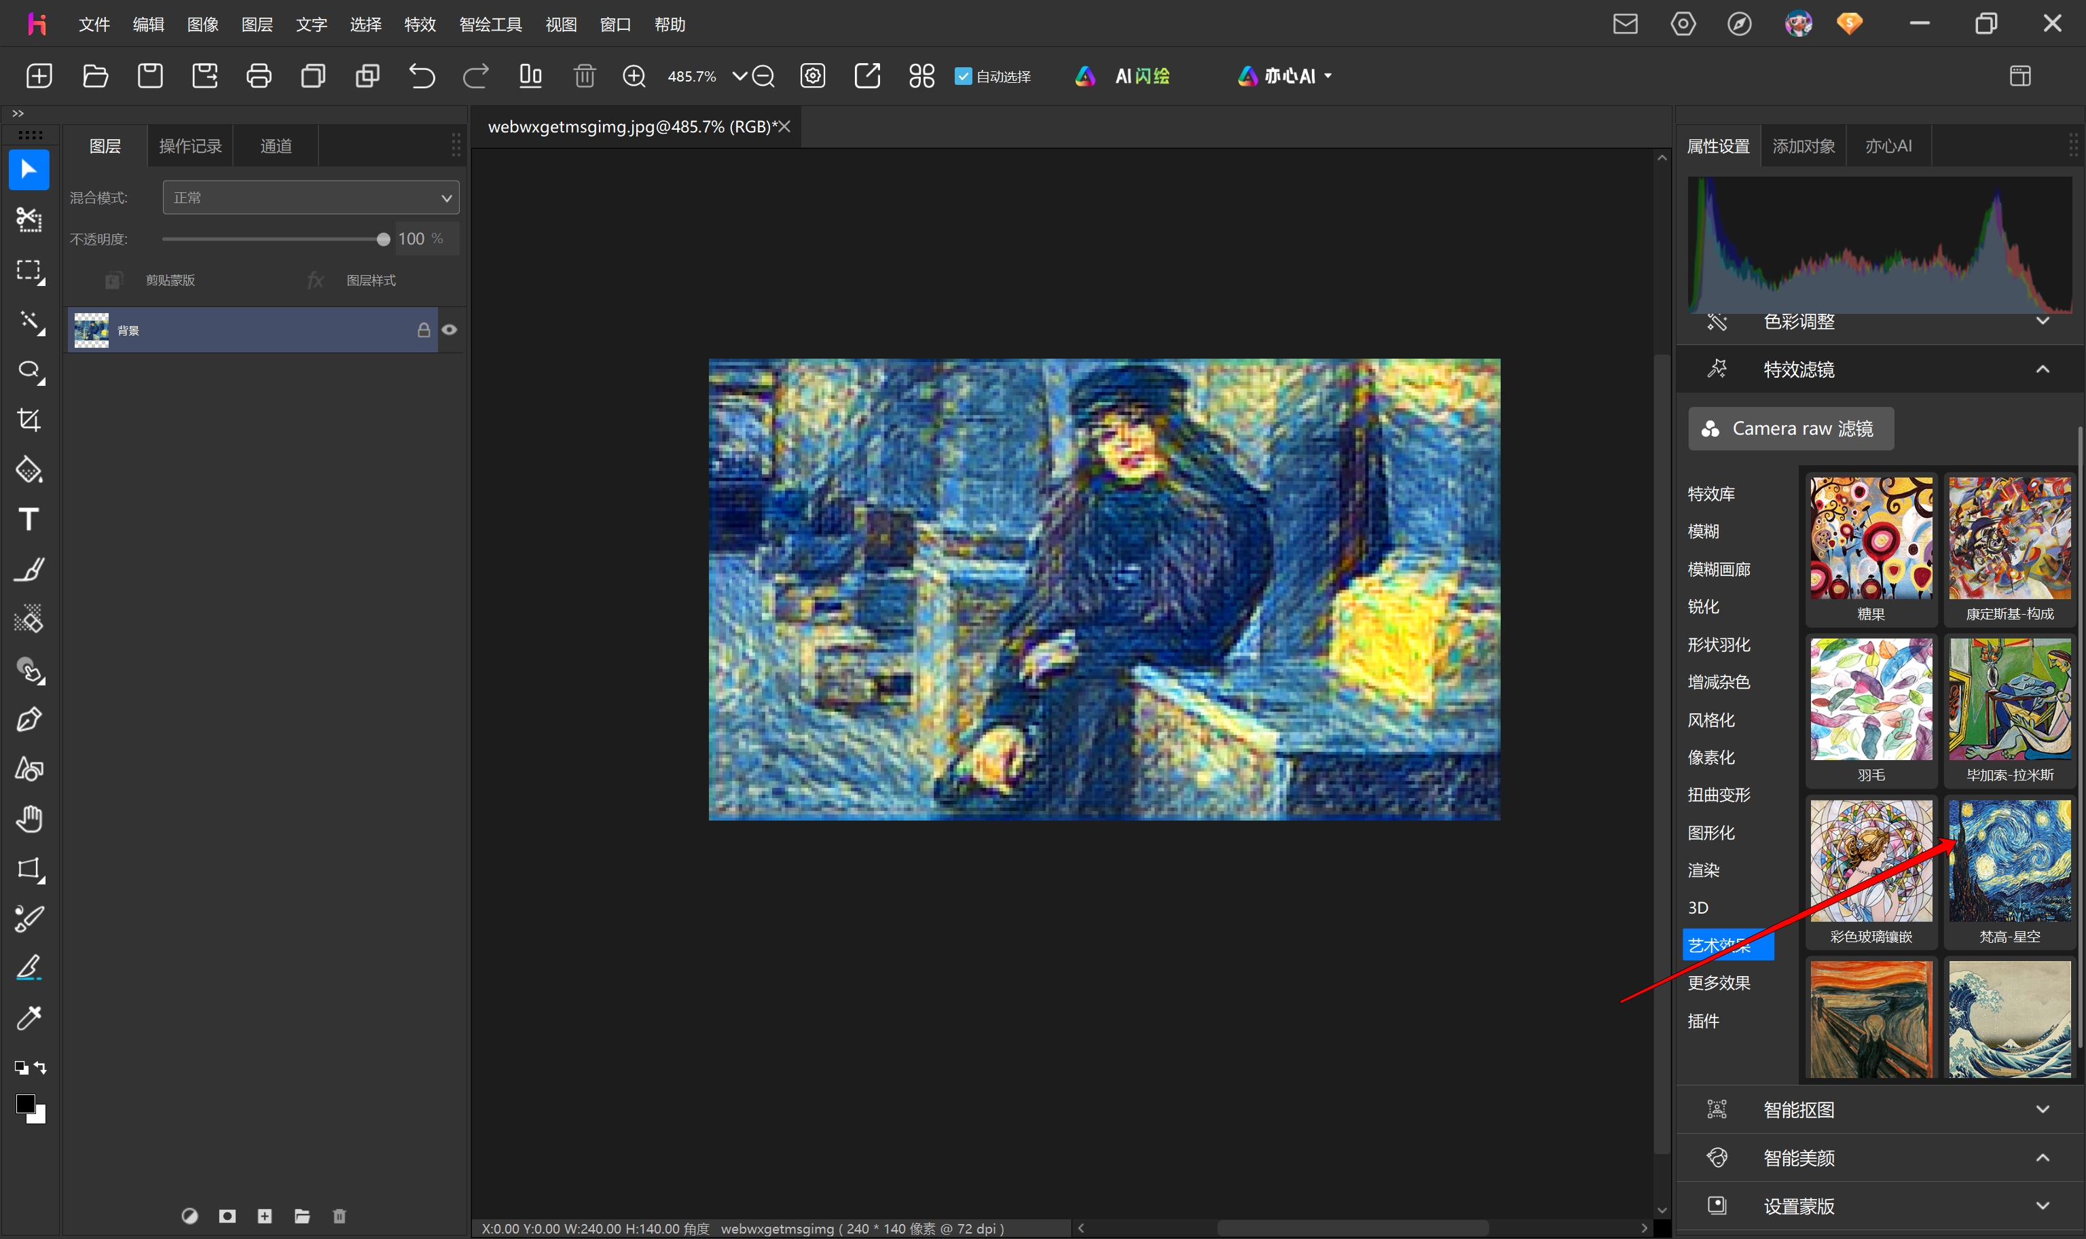Add layer mask icon at panel bottom
The image size is (2086, 1239).
pos(227,1217)
